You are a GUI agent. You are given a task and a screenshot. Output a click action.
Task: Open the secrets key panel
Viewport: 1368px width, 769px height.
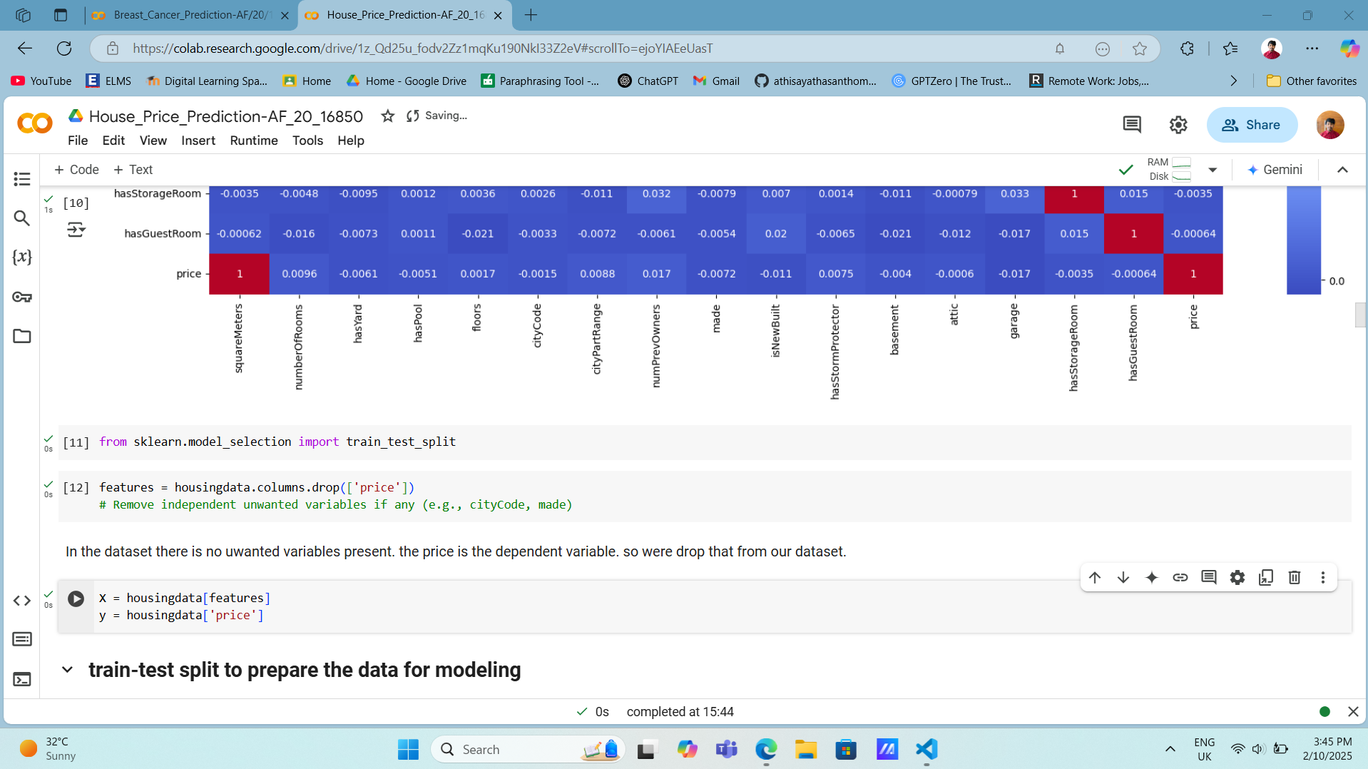click(x=22, y=297)
